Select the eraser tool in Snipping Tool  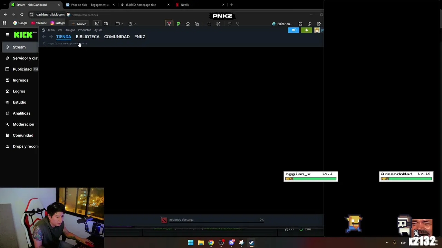pyautogui.click(x=188, y=24)
